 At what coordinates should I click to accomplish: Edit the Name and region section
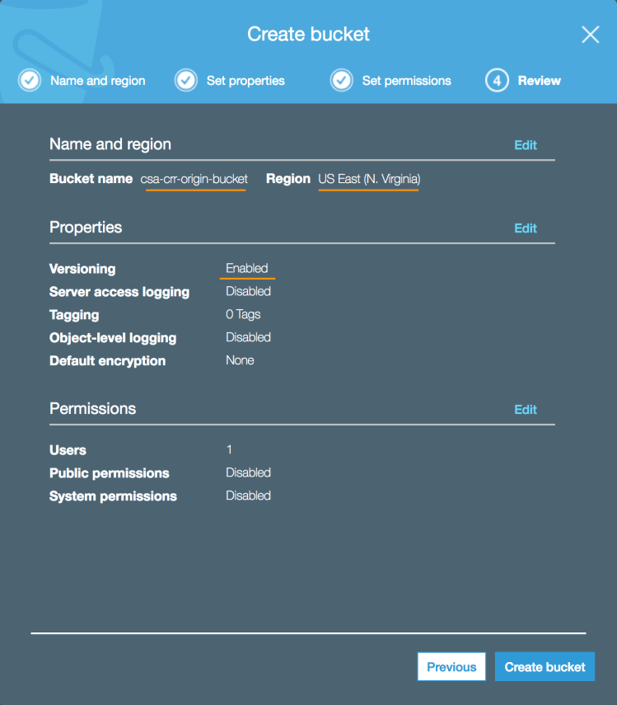click(526, 145)
